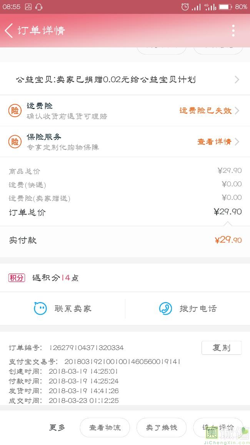
Task: Tap the 运费险 insurance badge icon
Action: pos(15,111)
